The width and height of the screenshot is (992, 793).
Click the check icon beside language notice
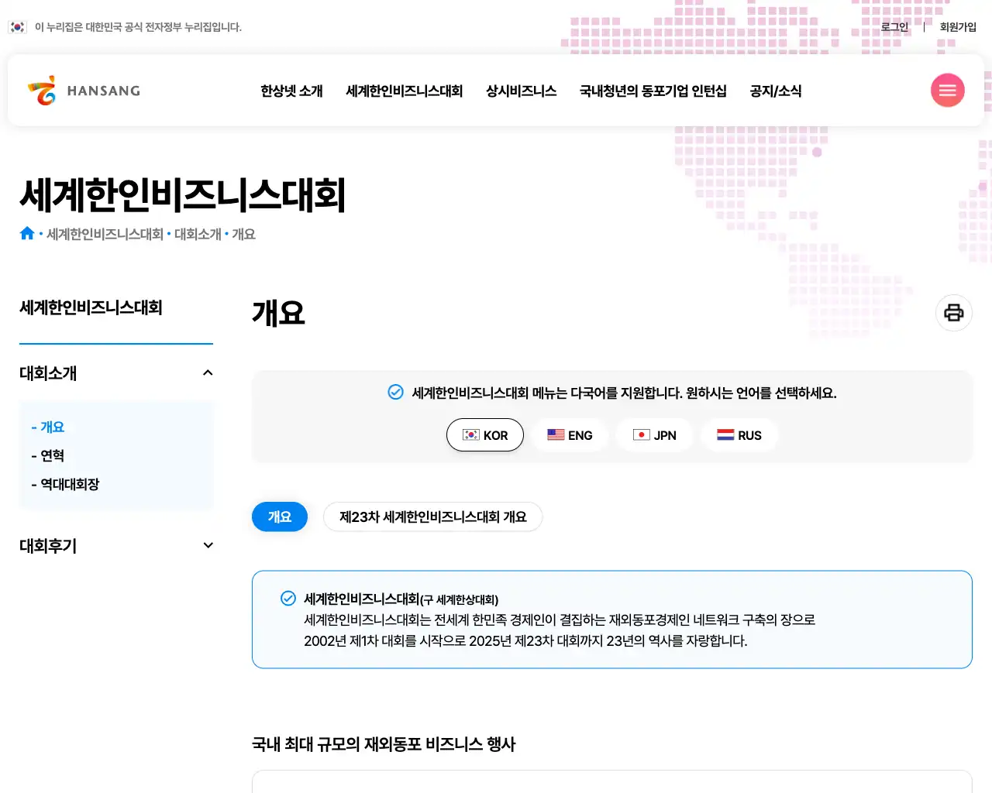395,392
